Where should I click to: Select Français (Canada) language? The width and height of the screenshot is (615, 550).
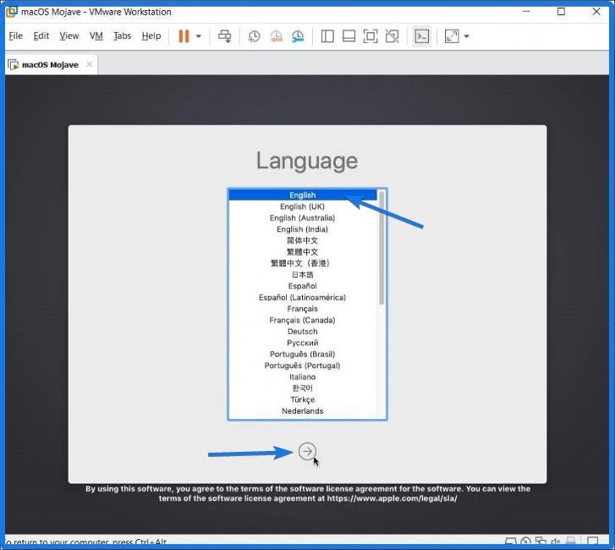click(x=302, y=320)
